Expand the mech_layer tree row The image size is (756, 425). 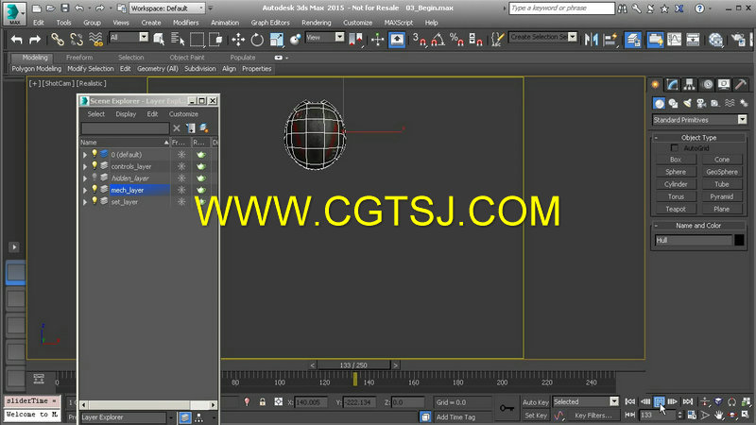85,191
